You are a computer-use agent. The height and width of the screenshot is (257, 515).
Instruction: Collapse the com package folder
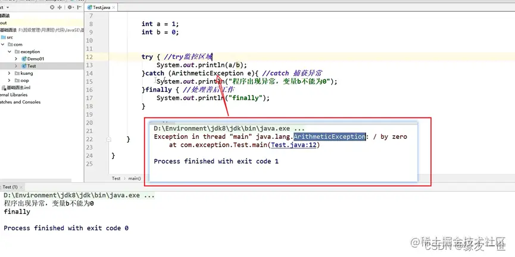[x=3, y=45]
